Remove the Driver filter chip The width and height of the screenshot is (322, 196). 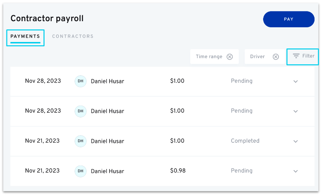(276, 57)
